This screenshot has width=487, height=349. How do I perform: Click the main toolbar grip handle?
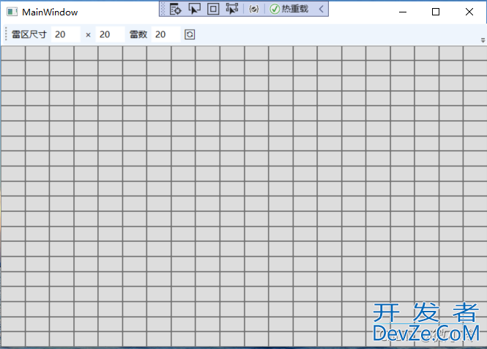pos(7,34)
